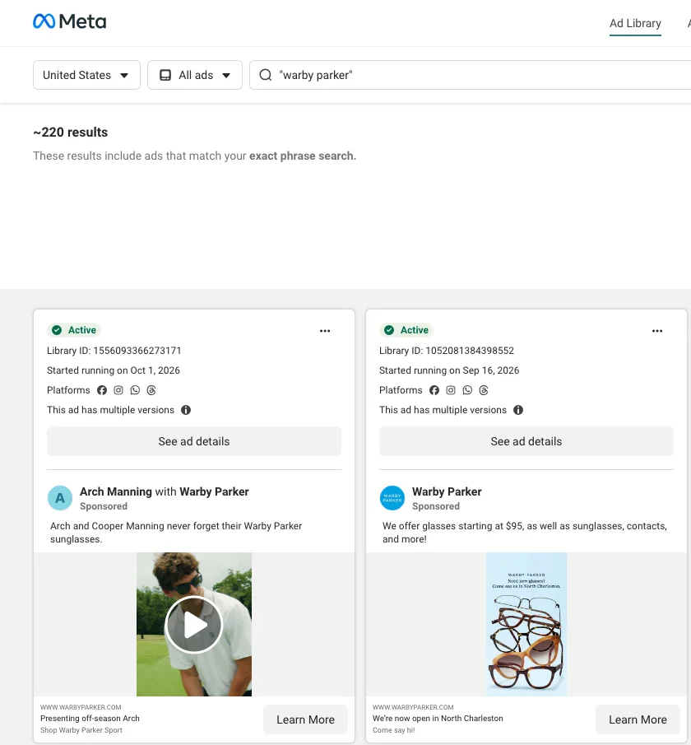This screenshot has width=691, height=745.
Task: Click Instagram platform icon on Sep 16 ad
Action: coord(451,390)
